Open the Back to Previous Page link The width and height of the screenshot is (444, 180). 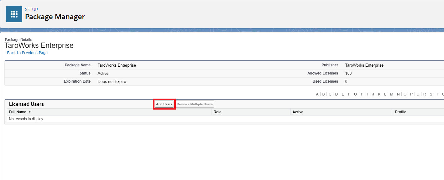[27, 53]
